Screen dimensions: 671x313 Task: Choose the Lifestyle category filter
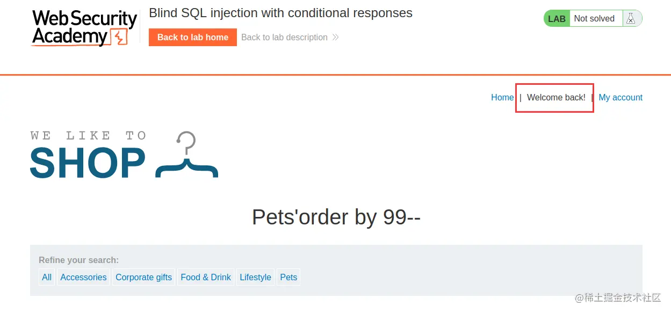255,277
